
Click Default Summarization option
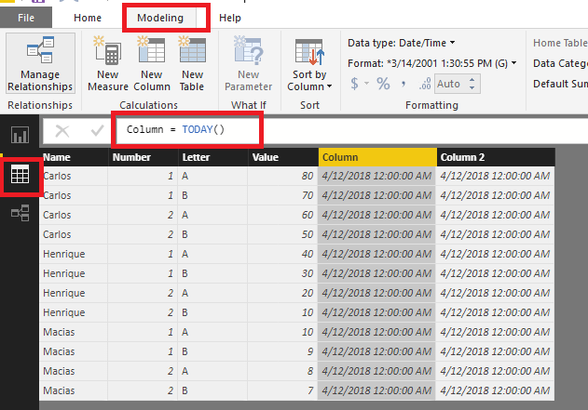pos(560,84)
